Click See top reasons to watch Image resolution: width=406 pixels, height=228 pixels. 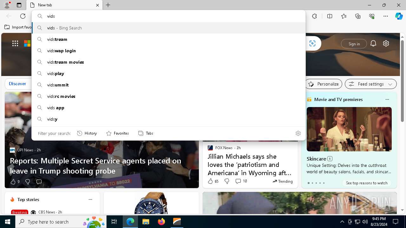[x=367, y=183]
